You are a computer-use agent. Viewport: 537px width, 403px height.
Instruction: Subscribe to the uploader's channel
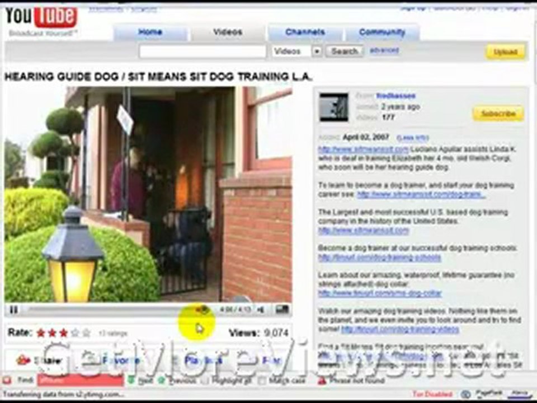click(x=498, y=114)
